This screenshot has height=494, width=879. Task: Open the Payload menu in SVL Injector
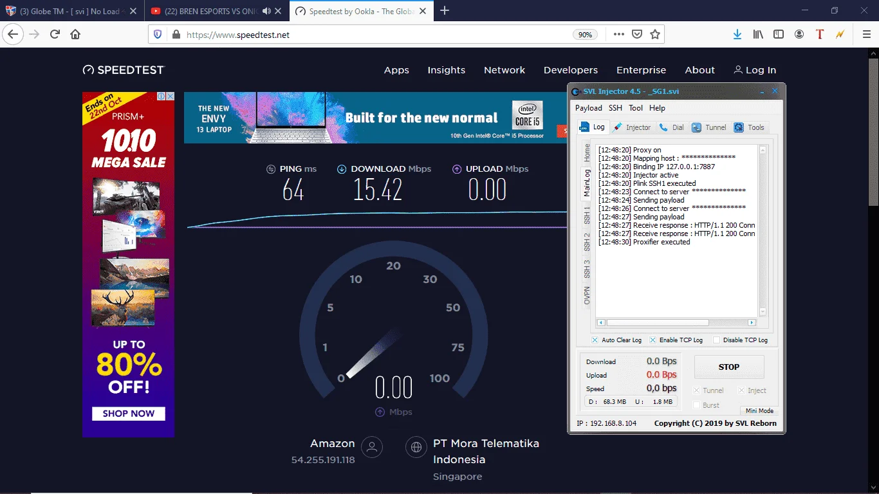[x=588, y=108]
